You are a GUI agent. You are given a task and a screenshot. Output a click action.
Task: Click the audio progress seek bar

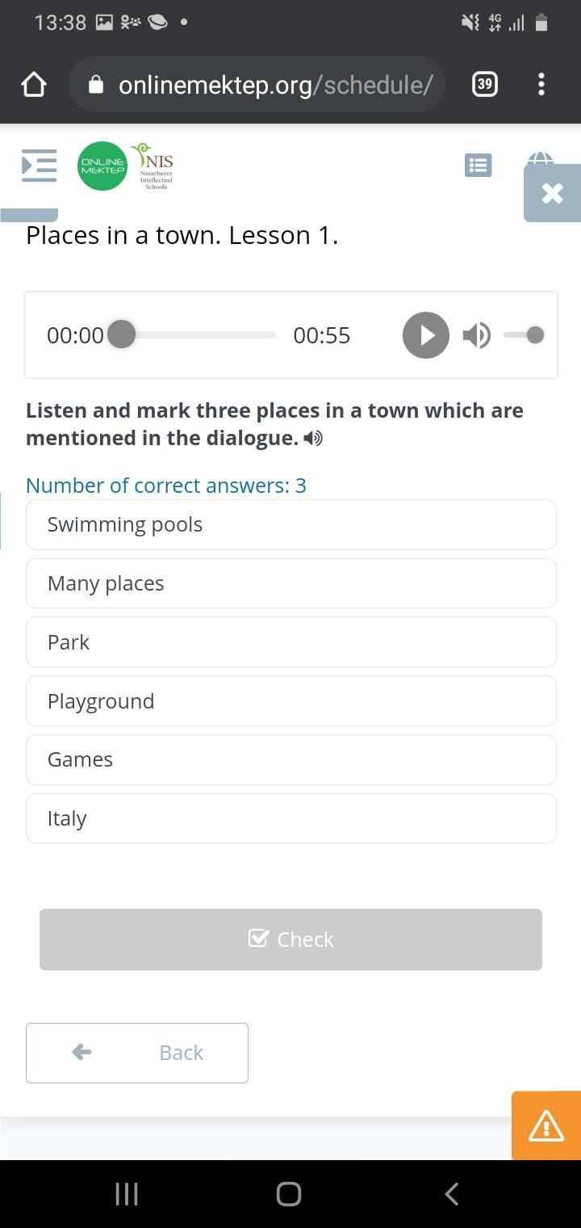[x=198, y=335]
